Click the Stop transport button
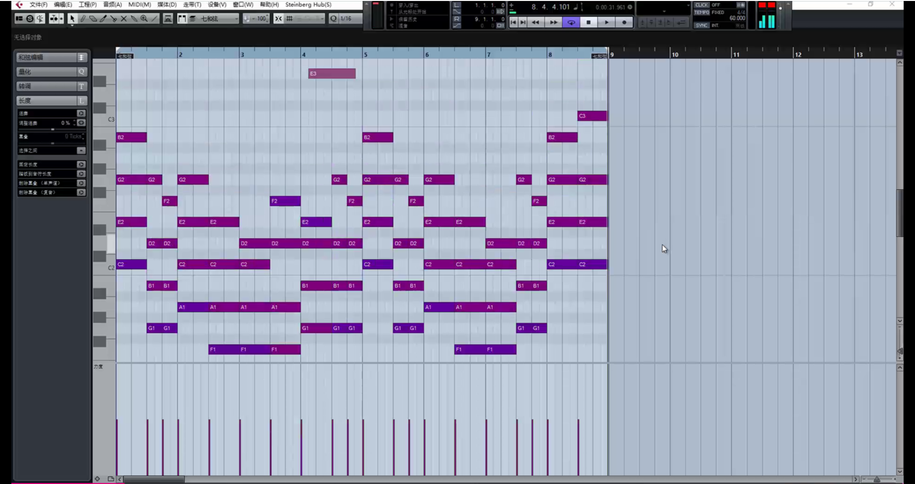This screenshot has width=915, height=484. [589, 22]
